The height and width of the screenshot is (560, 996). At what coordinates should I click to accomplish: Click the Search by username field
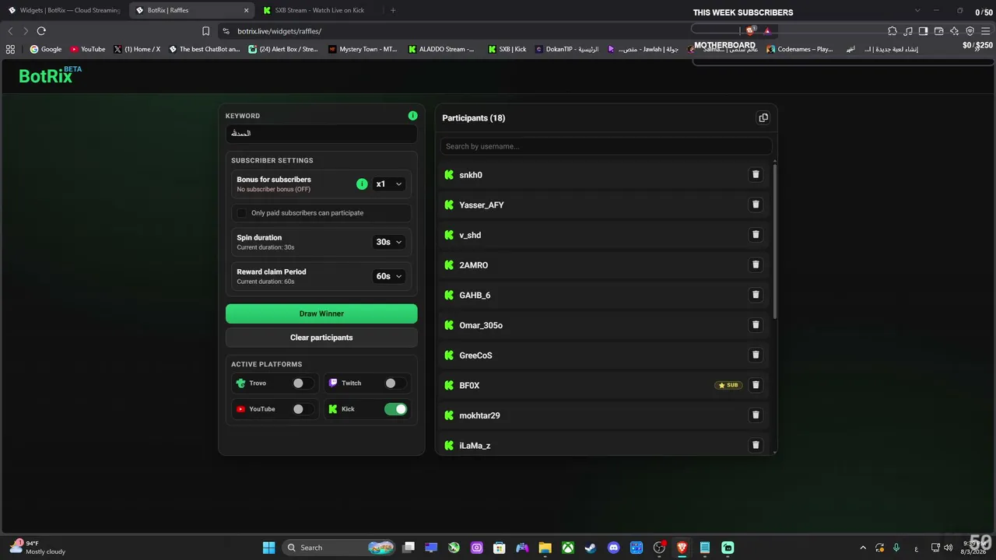pos(606,146)
